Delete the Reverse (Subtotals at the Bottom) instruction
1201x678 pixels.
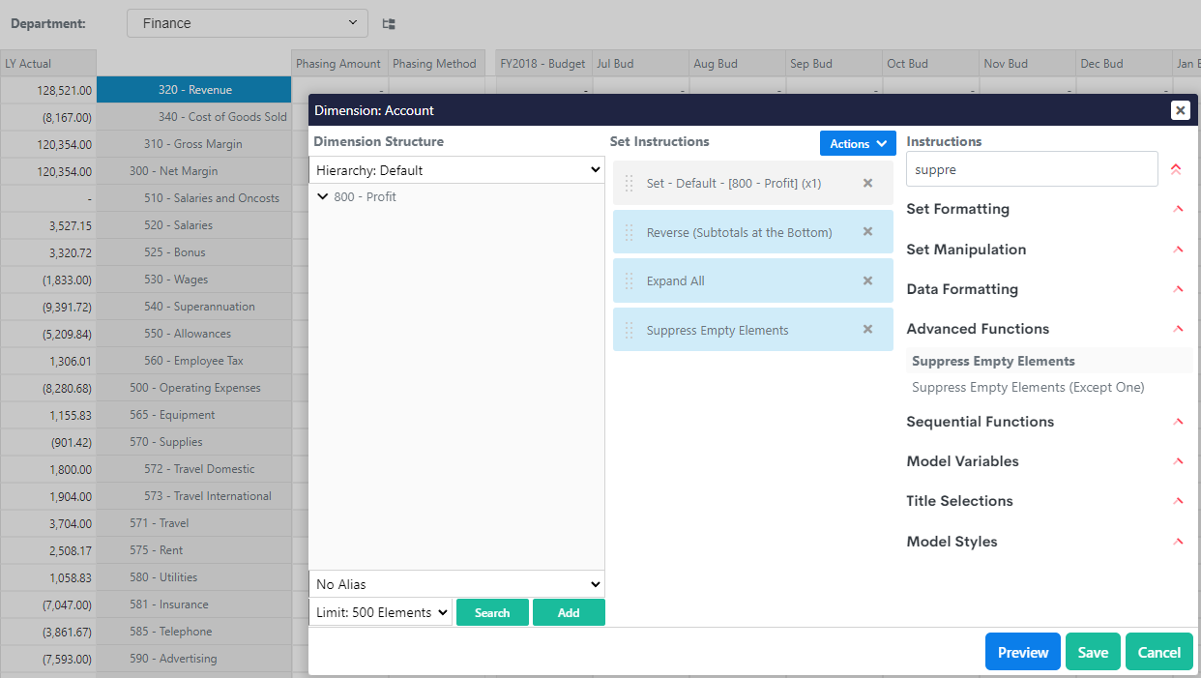(x=867, y=232)
